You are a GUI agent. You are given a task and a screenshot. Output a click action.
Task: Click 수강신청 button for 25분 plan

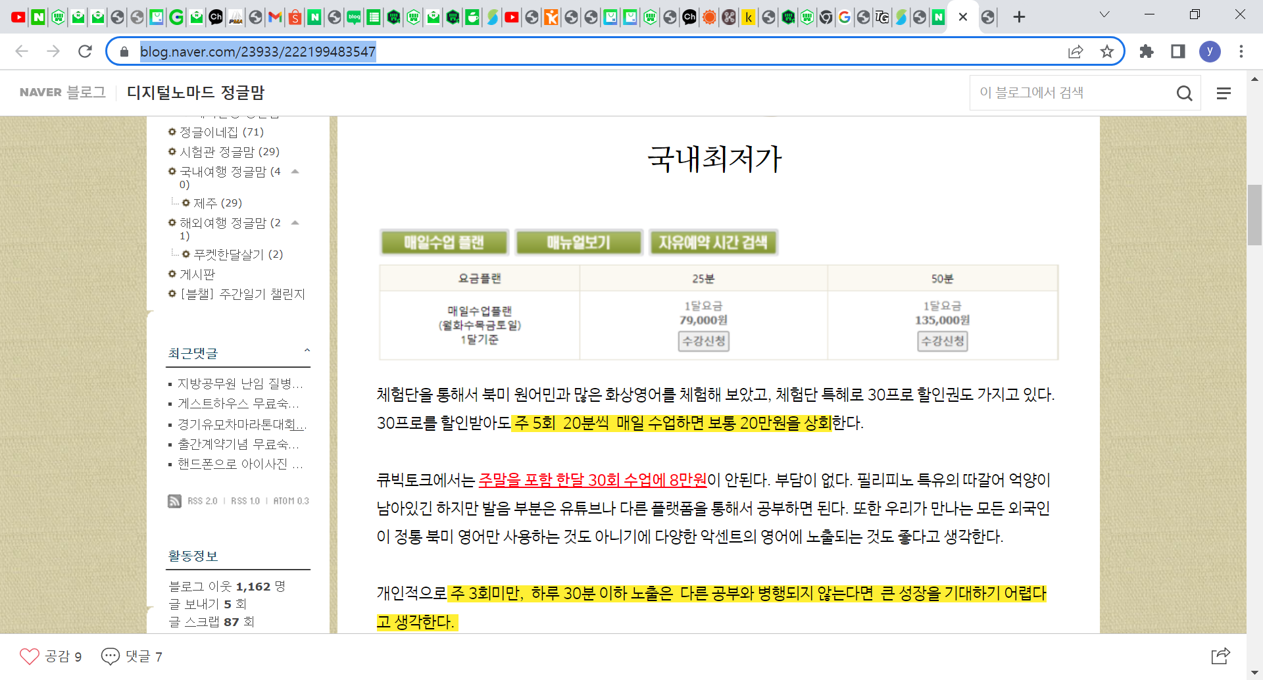click(703, 341)
